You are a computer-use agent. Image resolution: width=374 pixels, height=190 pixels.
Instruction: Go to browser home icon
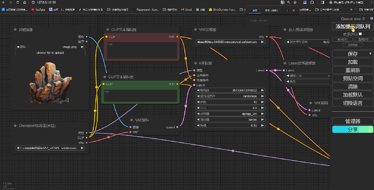tap(25, 2)
